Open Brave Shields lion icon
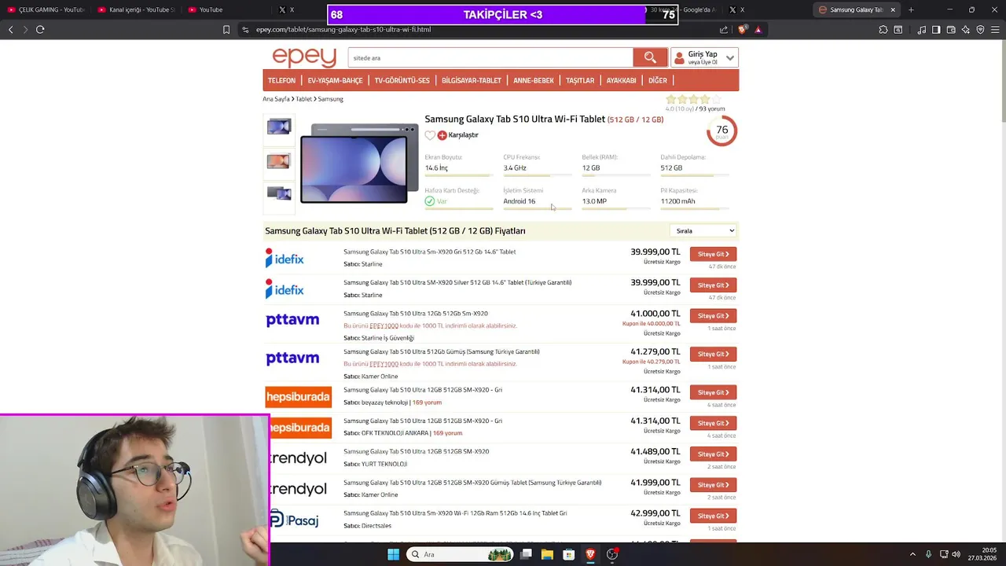 743,29
